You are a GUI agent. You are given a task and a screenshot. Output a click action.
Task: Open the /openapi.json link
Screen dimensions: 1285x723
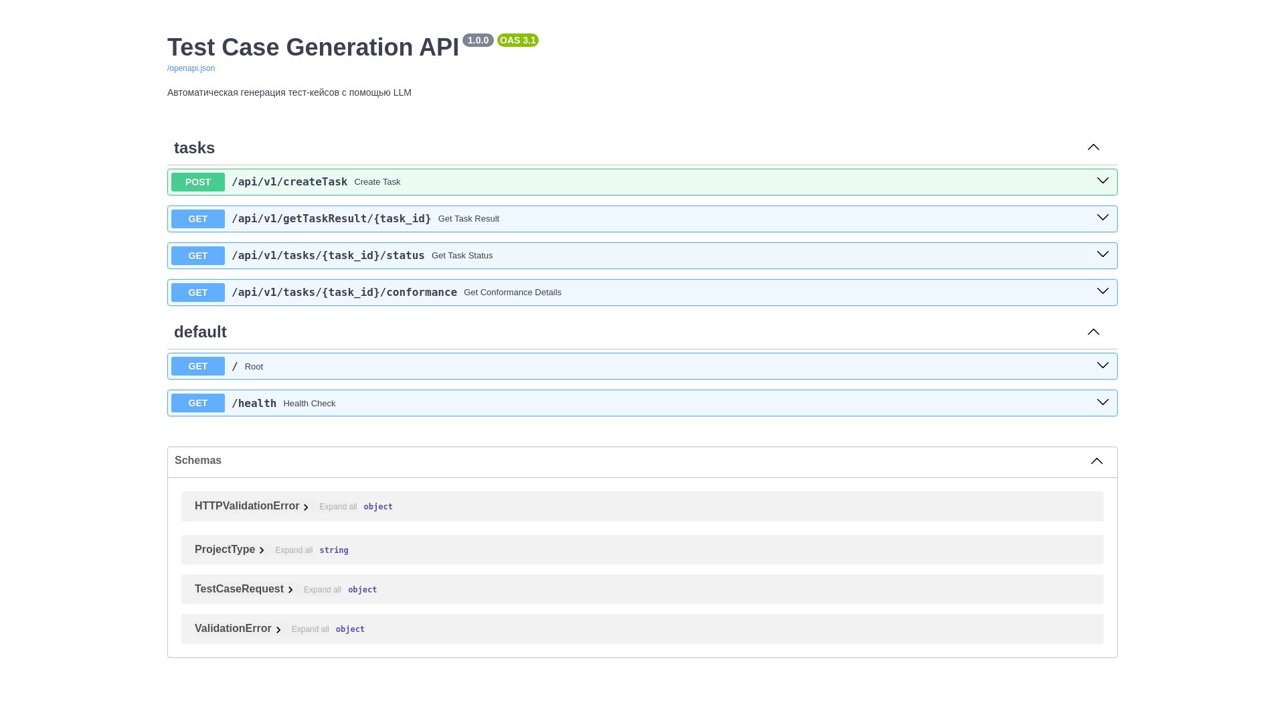[x=191, y=68]
